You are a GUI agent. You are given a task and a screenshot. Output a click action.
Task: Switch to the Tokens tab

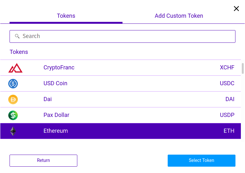66,16
